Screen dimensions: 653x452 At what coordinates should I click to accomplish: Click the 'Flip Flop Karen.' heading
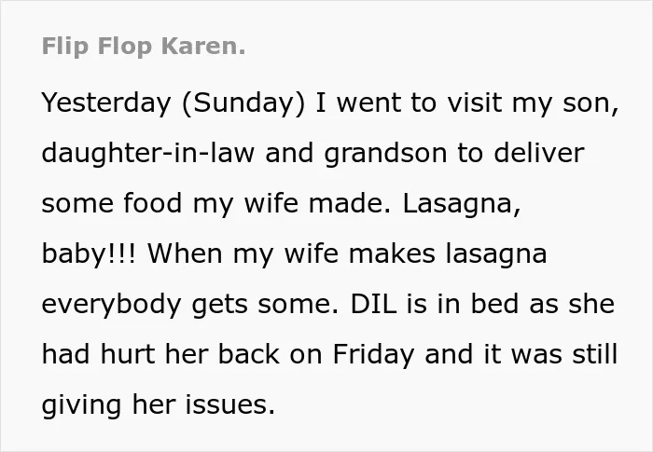pos(144,47)
